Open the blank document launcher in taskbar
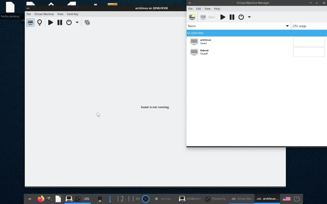The width and height of the screenshot is (327, 204). 58,199
